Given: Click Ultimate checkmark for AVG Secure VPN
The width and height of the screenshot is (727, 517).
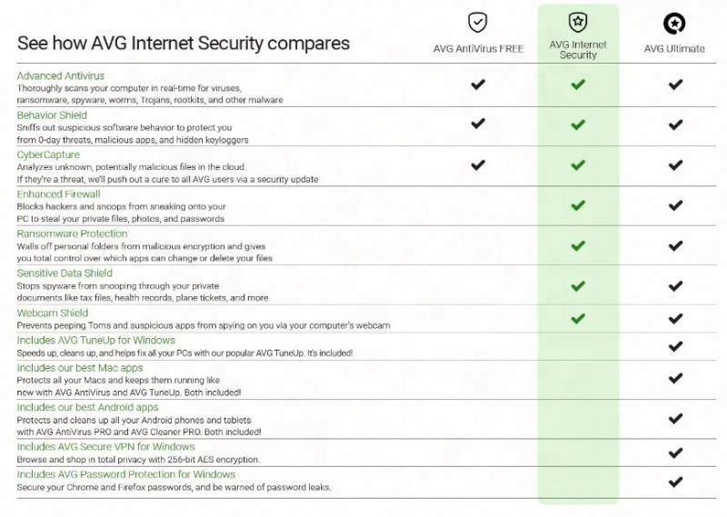Looking at the screenshot, I should pos(675,452).
